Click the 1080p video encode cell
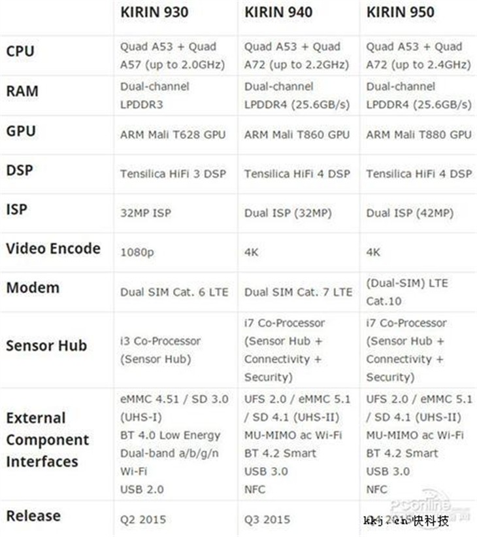The width and height of the screenshot is (477, 537). pos(137,252)
